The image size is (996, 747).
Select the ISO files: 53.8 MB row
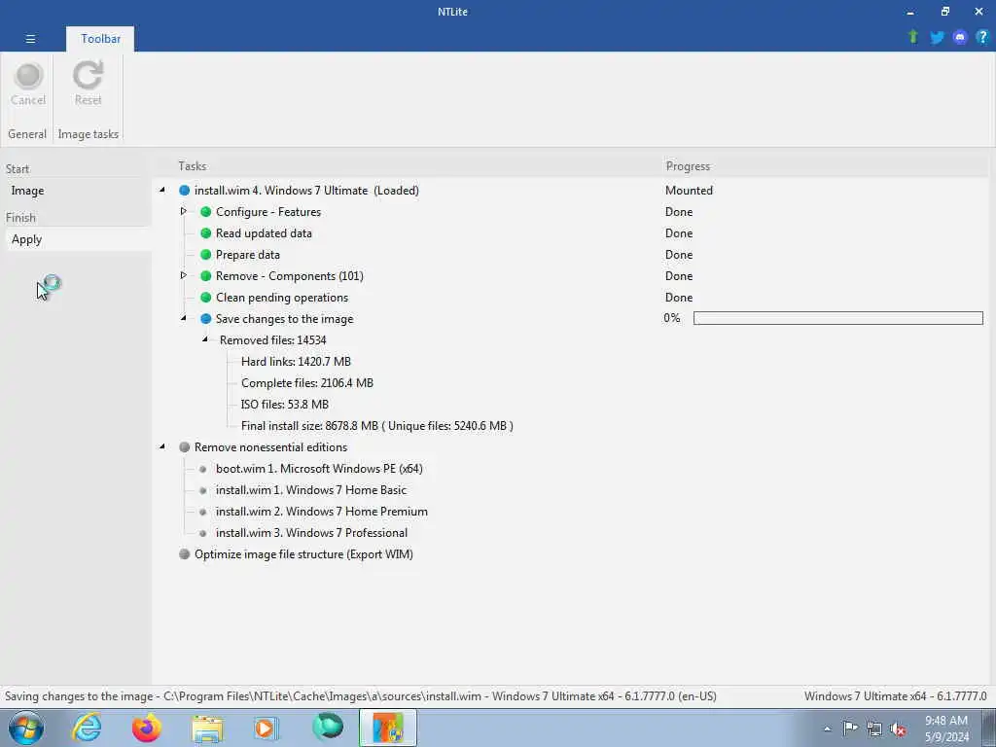[285, 405]
